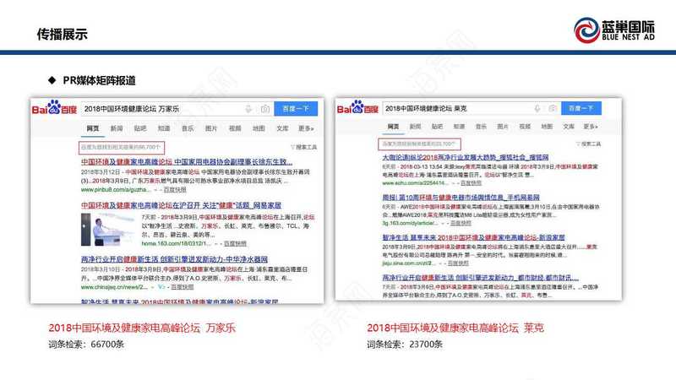Open 百度快照 next to the jiaju.sina.com.cn URL
This screenshot has height=380, width=676.
[458, 263]
